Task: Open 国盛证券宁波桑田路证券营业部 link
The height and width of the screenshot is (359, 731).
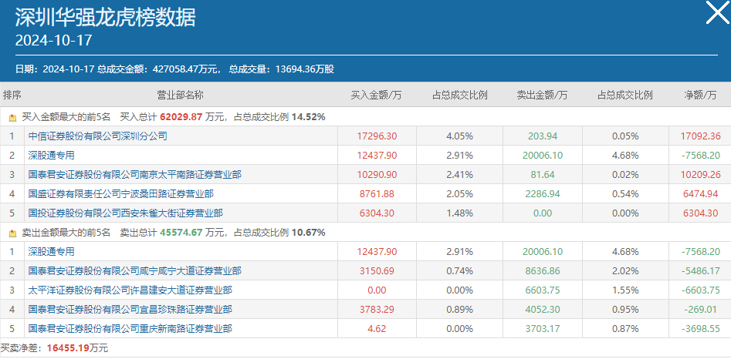Action: [120, 194]
